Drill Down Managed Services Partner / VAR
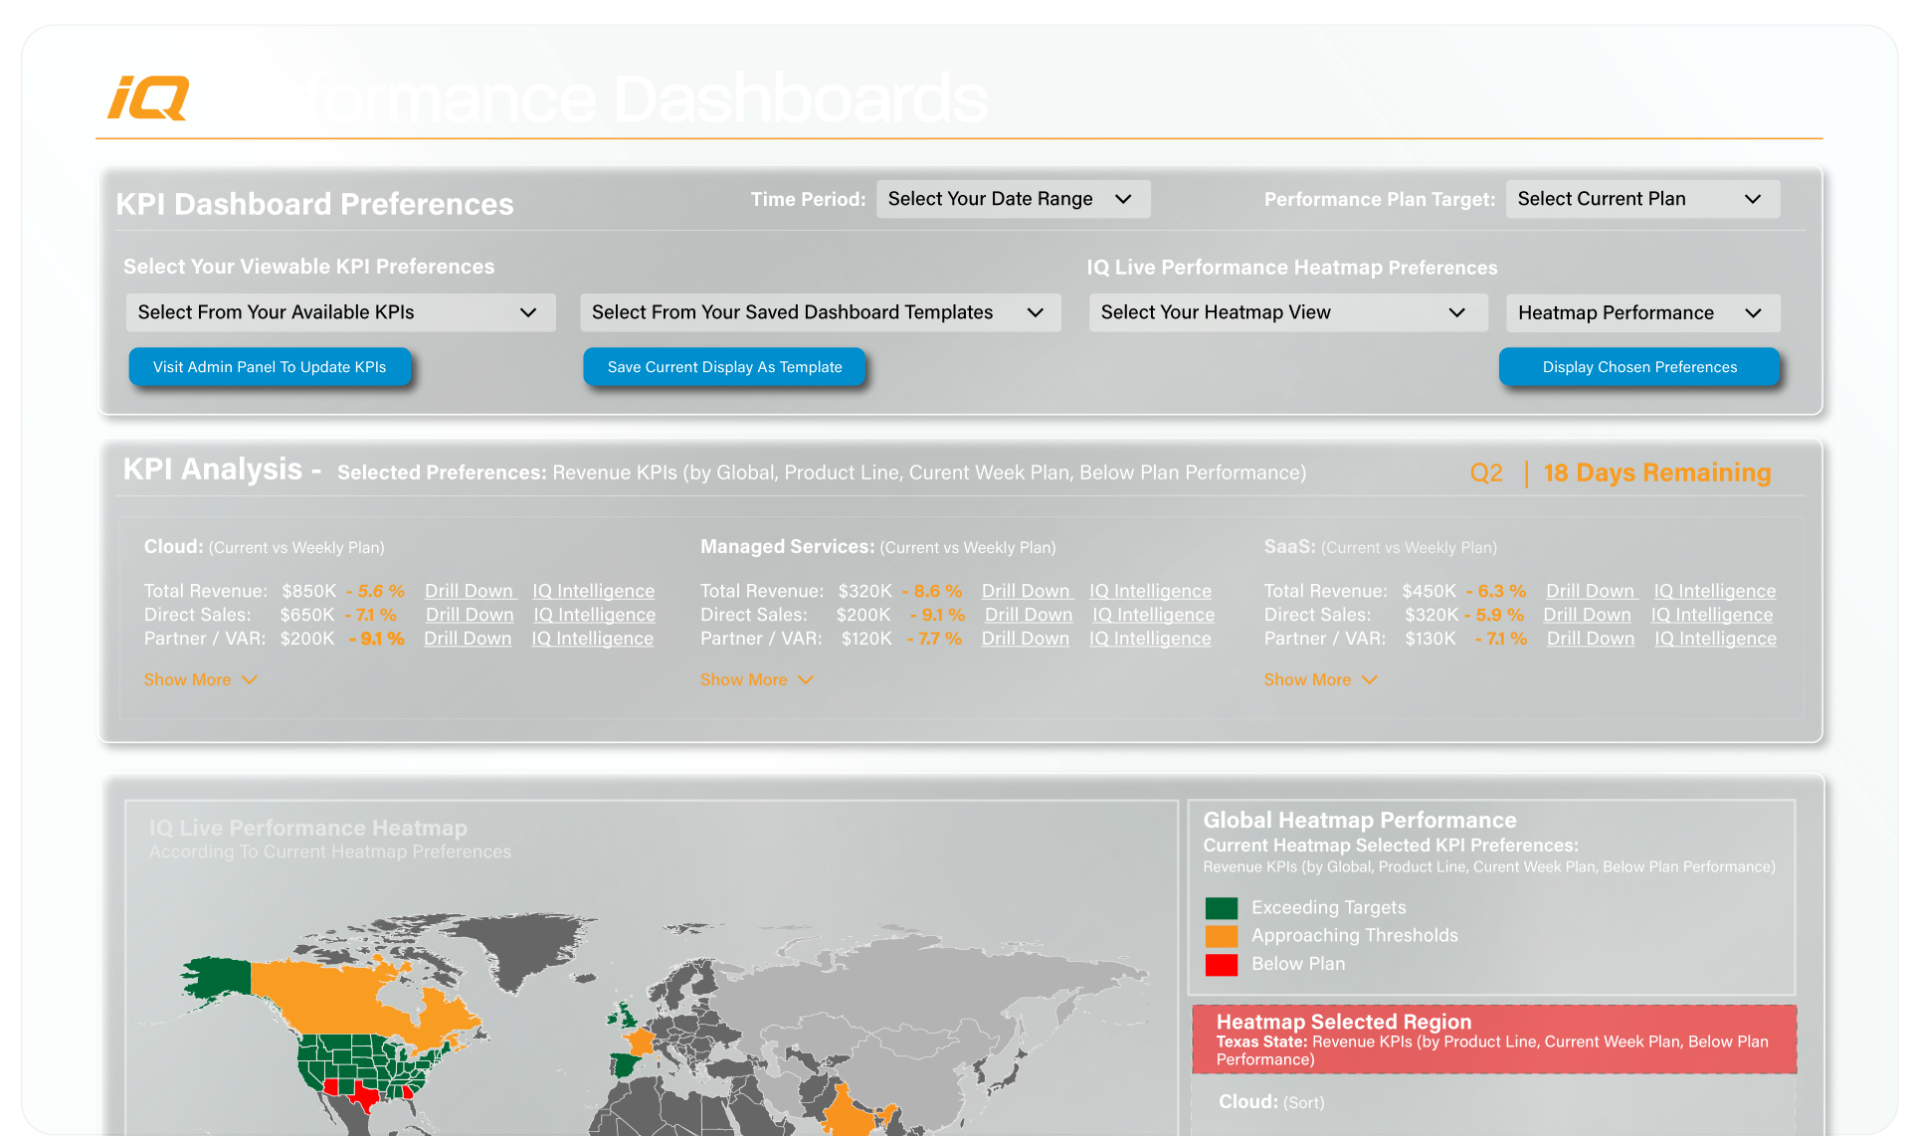This screenshot has height=1136, width=1910. [1025, 639]
